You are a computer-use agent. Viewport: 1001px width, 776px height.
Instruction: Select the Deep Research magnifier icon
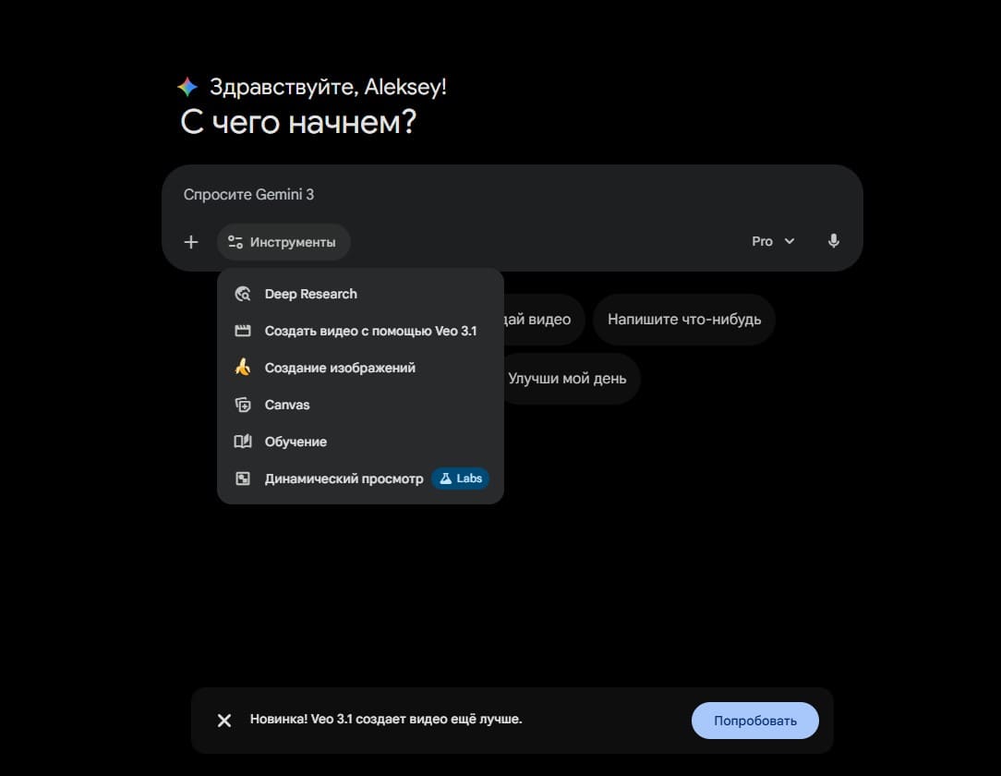242,293
